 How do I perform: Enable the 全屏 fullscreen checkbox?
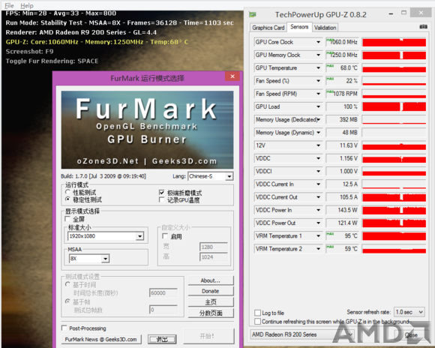(x=67, y=219)
